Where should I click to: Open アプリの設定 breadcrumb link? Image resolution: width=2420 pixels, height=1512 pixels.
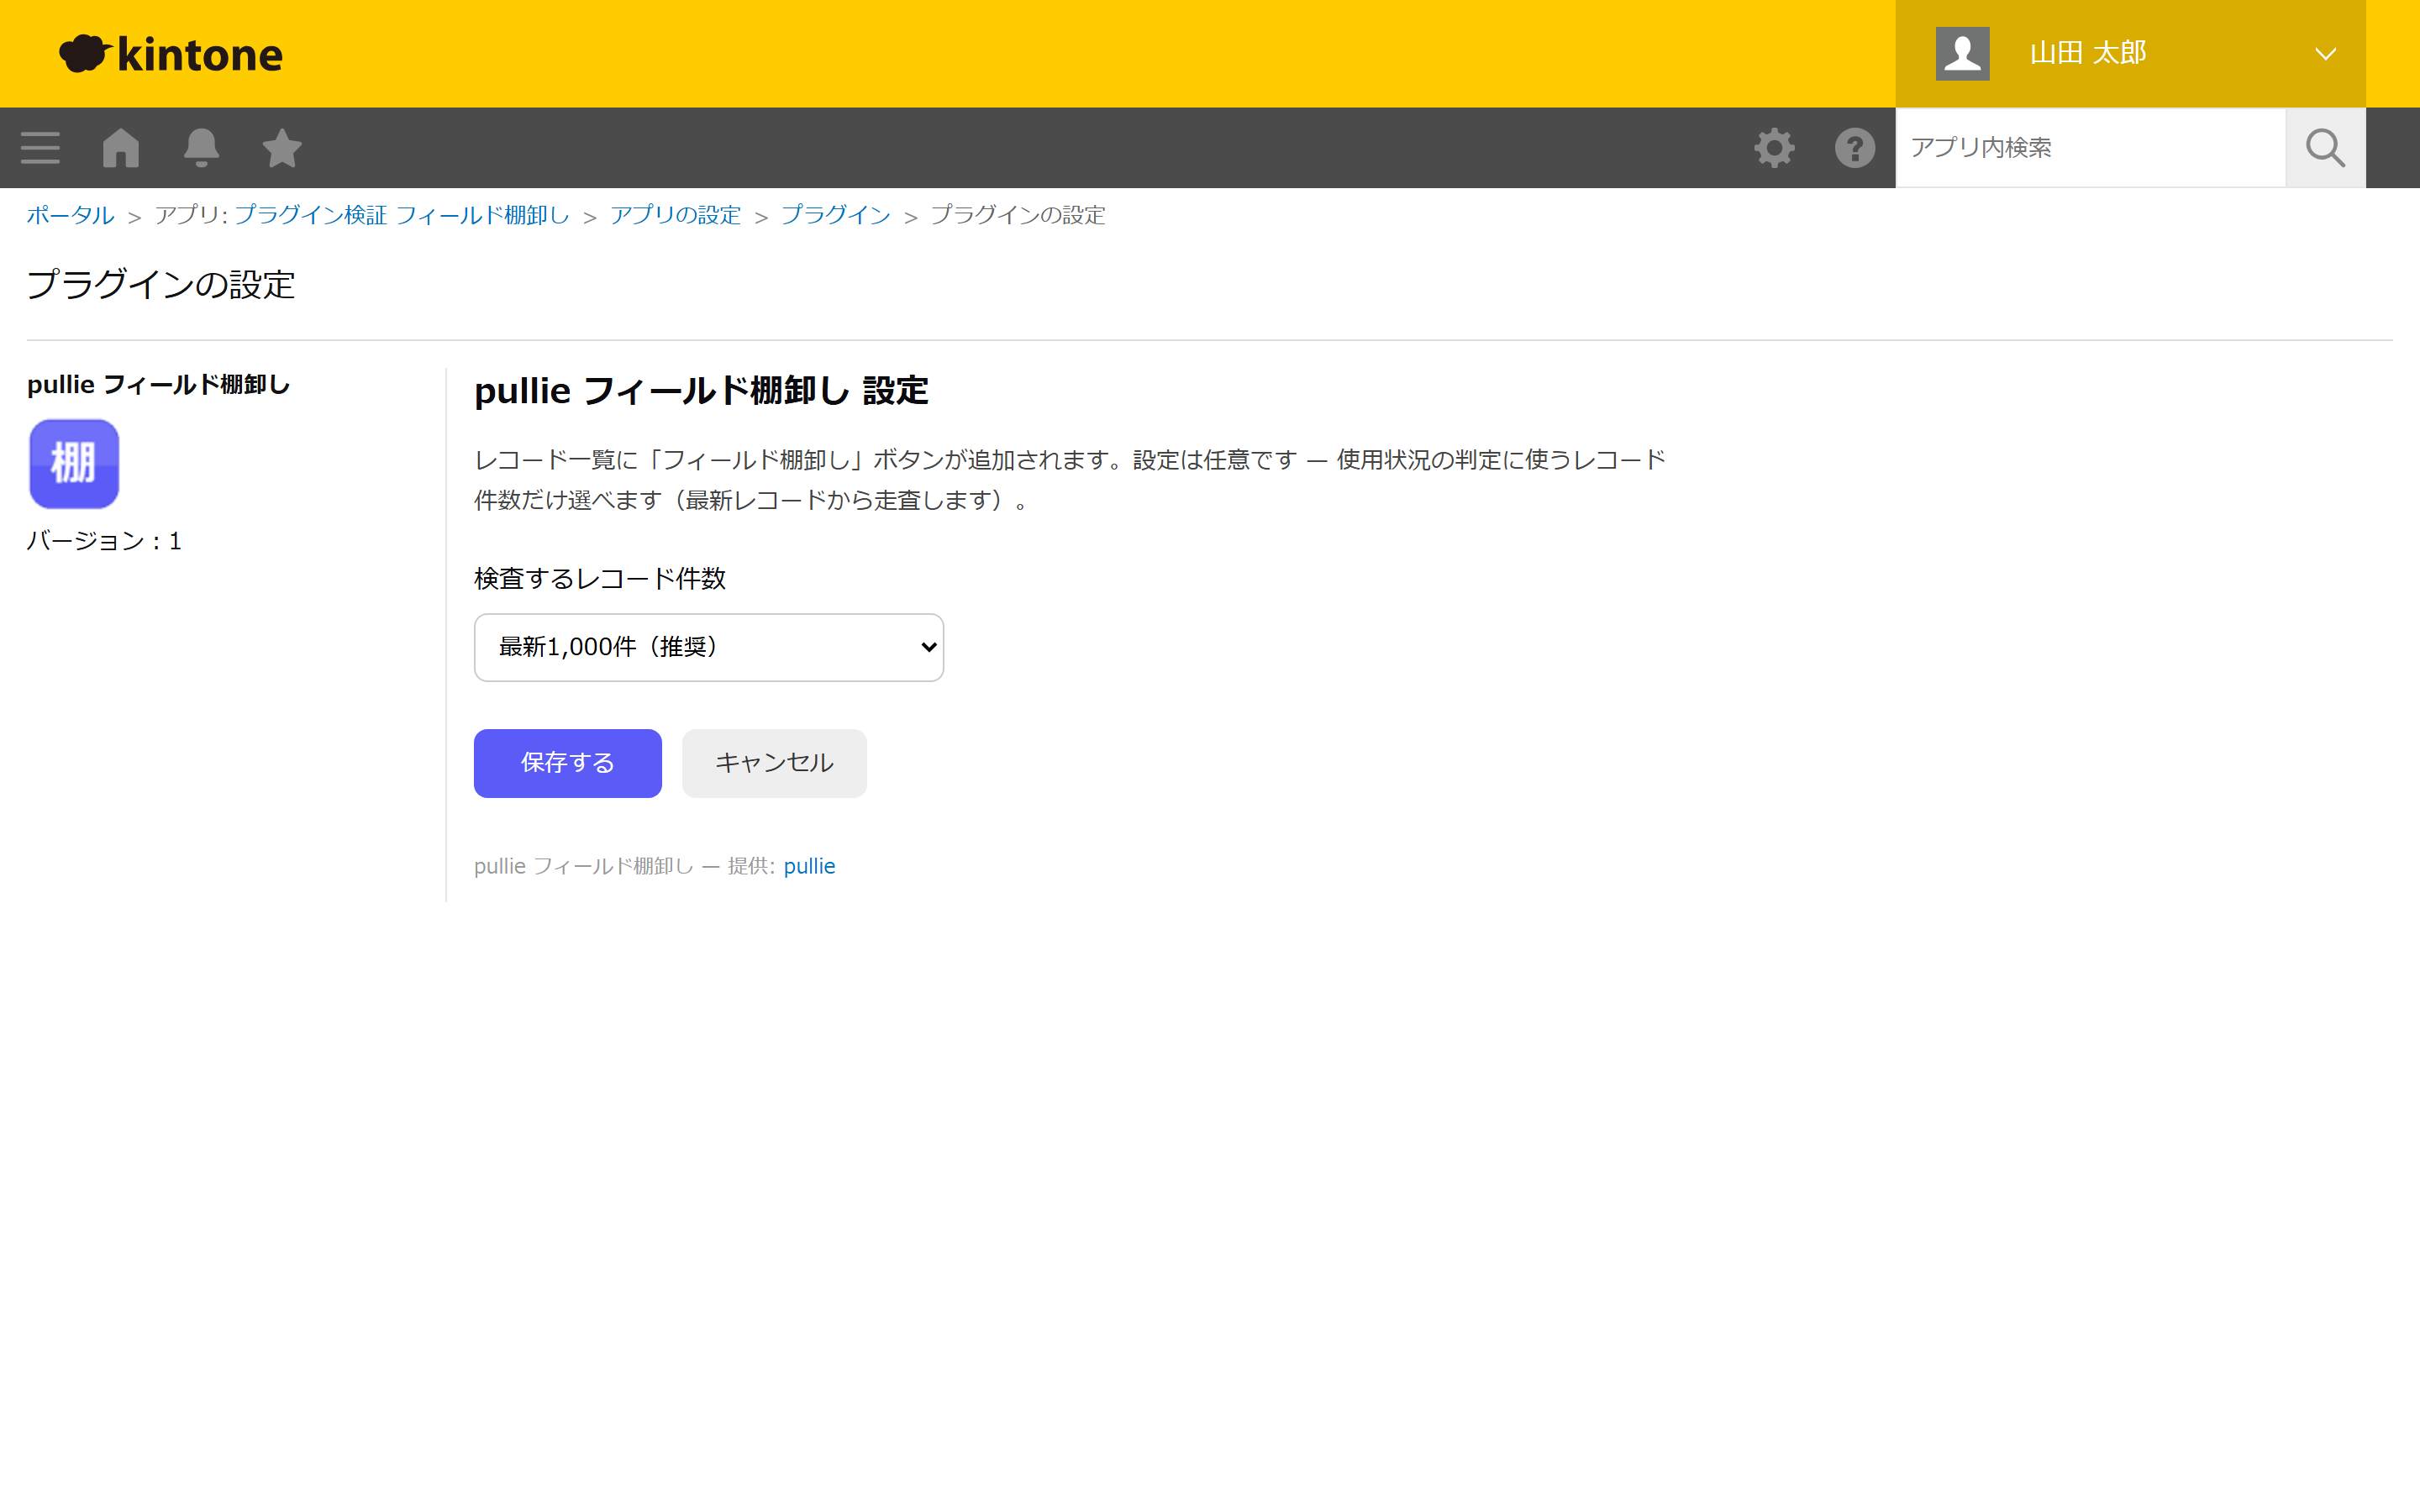(x=675, y=215)
